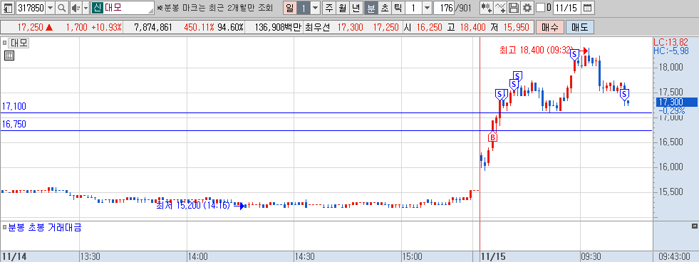Toggle the small box beside 대모 chart label

tap(4, 43)
